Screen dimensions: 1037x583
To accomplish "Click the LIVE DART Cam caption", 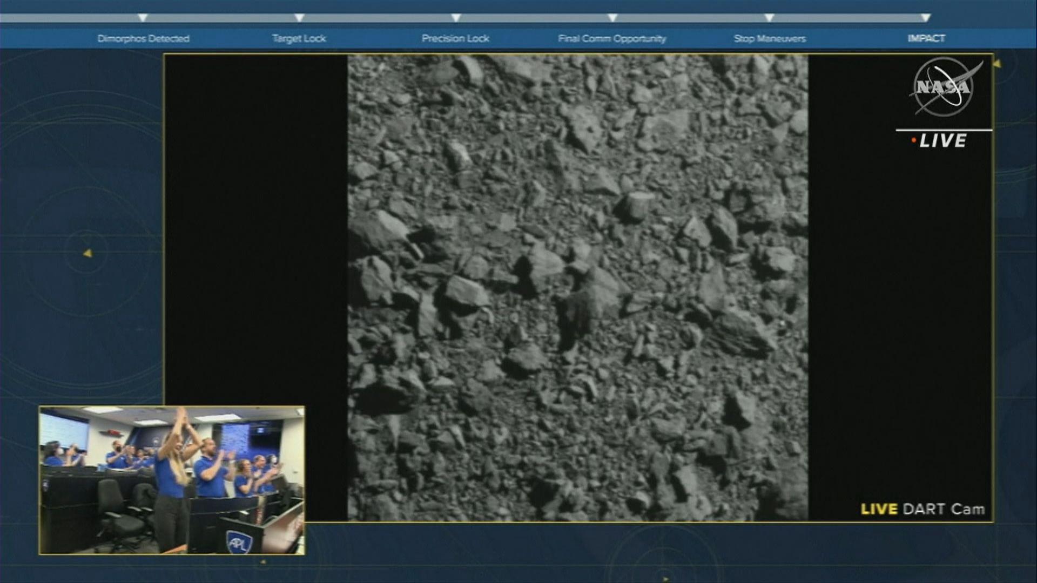I will tap(922, 509).
